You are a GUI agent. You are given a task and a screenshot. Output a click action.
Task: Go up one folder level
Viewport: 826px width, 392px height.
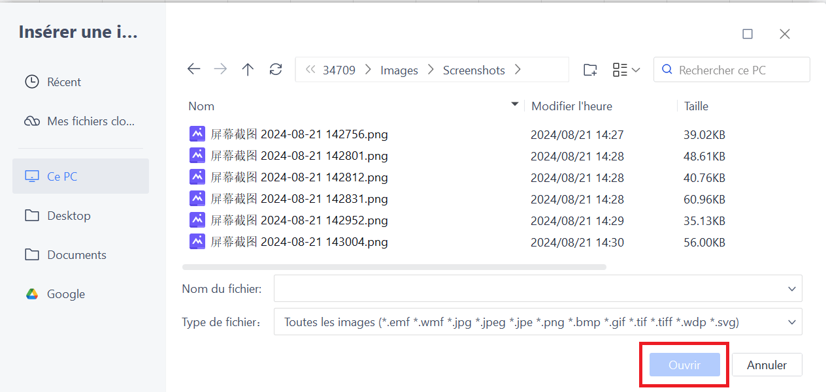point(248,70)
